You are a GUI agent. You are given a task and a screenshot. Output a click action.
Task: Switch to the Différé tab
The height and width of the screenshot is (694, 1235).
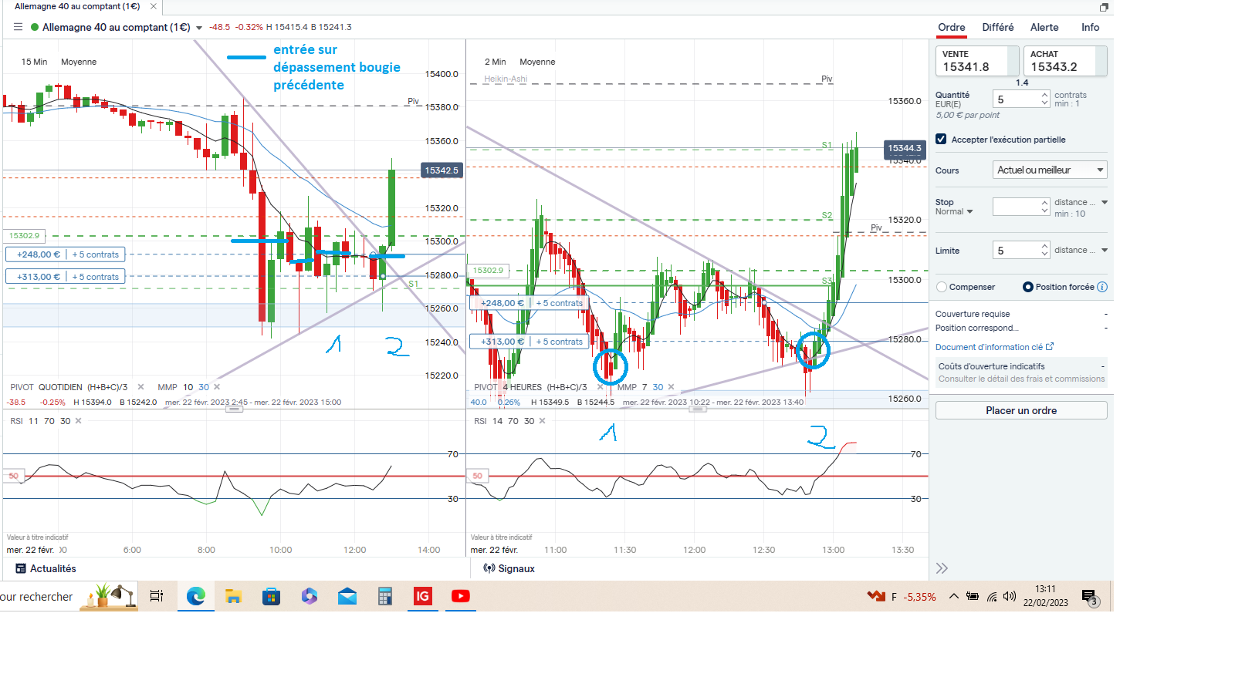tap(998, 27)
